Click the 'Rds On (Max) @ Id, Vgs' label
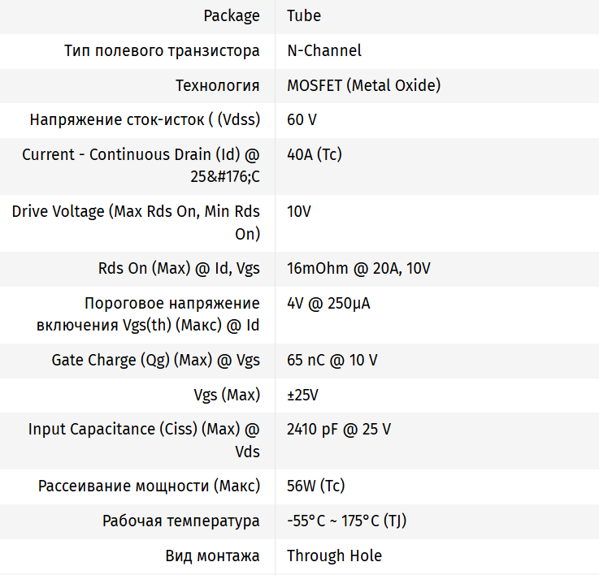This screenshot has height=575, width=599. click(x=173, y=269)
